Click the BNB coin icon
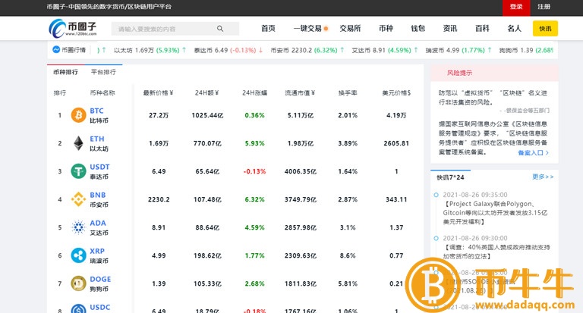583x313 pixels. coord(78,199)
